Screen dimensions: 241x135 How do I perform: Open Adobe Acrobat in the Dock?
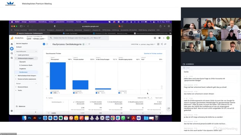pyautogui.click(x=133, y=118)
